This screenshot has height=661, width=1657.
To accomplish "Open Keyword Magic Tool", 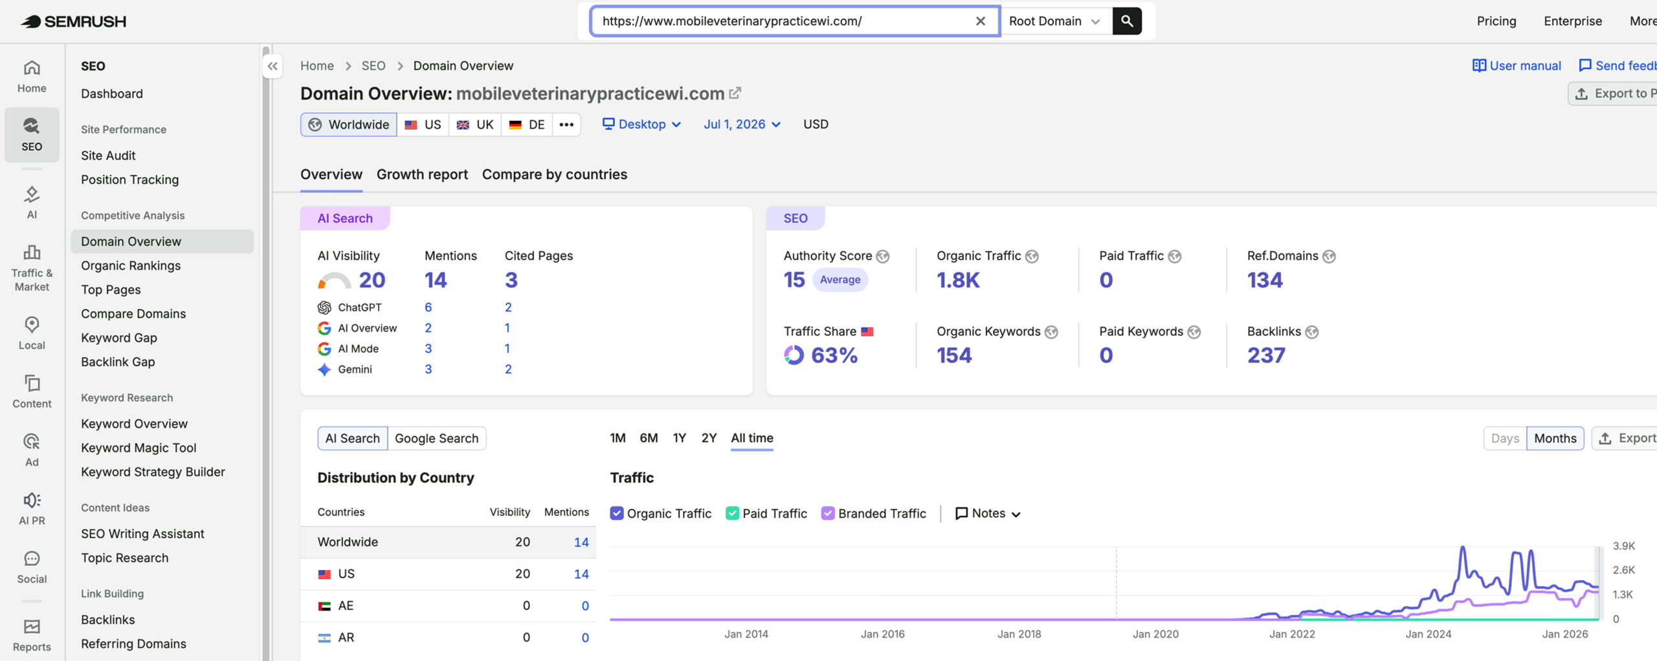I will 139,448.
